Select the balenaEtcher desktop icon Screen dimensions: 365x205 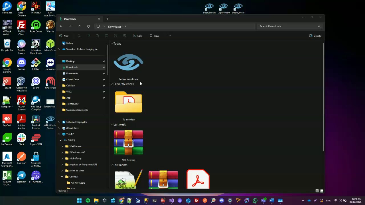click(50, 46)
